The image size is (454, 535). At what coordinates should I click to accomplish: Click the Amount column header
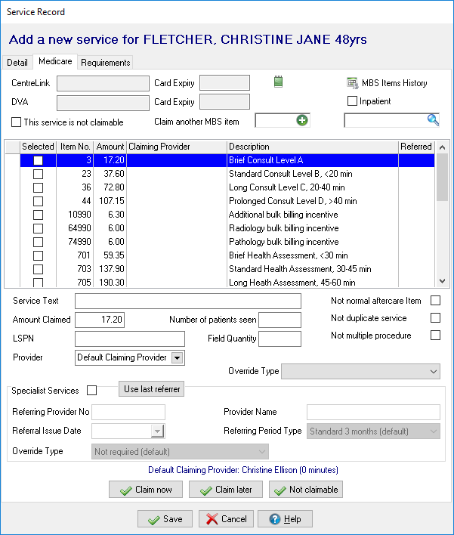point(110,147)
